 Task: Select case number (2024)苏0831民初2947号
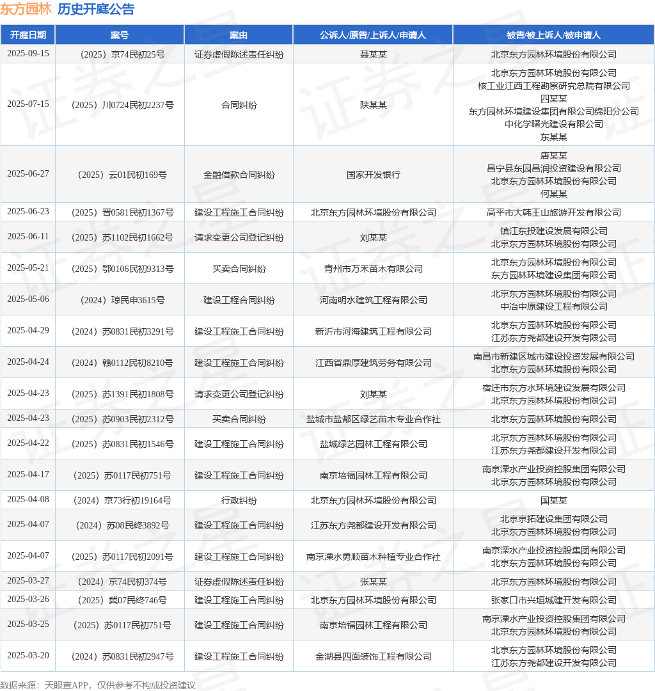pyautogui.click(x=122, y=656)
